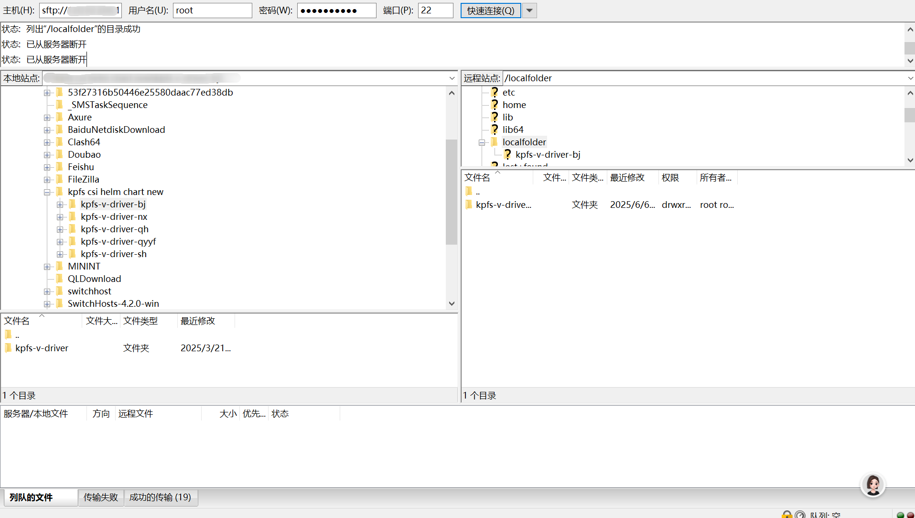Click the local tree vertical scrollbar thumb
Image resolution: width=915 pixels, height=518 pixels.
[x=452, y=191]
